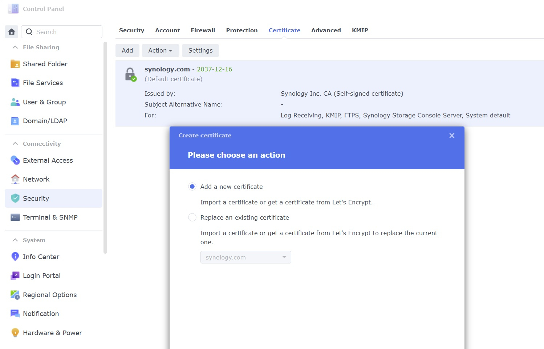Click the search magnifier icon
Image resolution: width=544 pixels, height=349 pixels.
29,32
